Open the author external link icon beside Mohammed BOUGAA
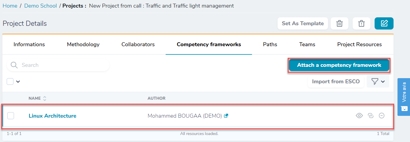The width and height of the screenshot is (410, 142). 226,116
